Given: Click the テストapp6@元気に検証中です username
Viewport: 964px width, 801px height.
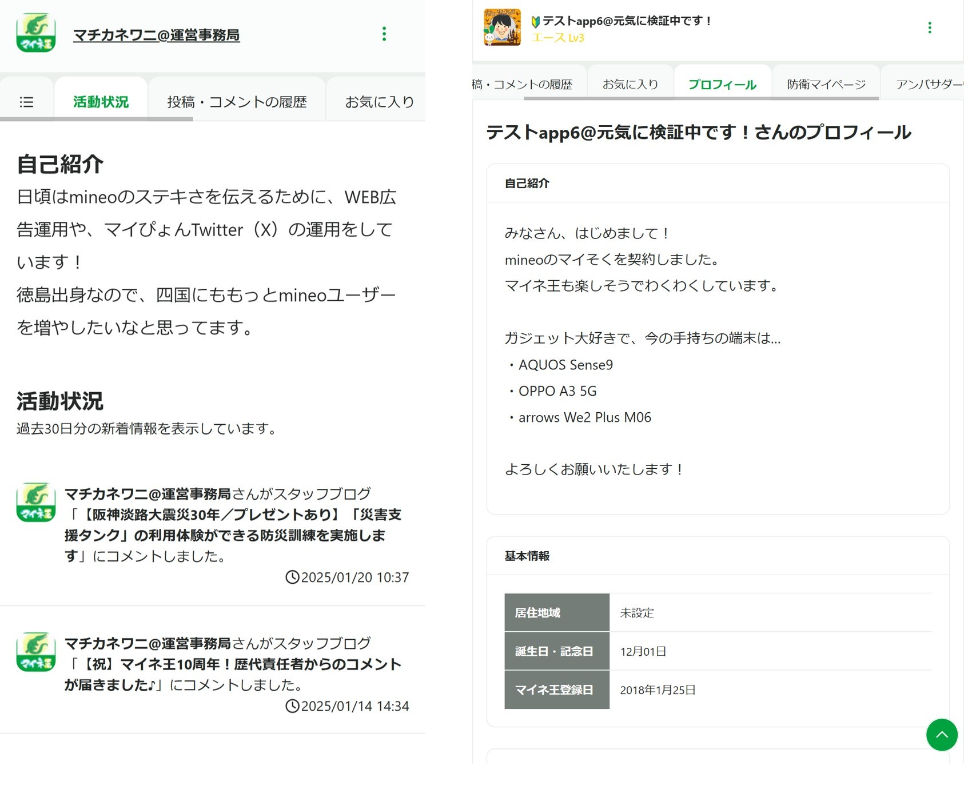Looking at the screenshot, I should [x=626, y=21].
